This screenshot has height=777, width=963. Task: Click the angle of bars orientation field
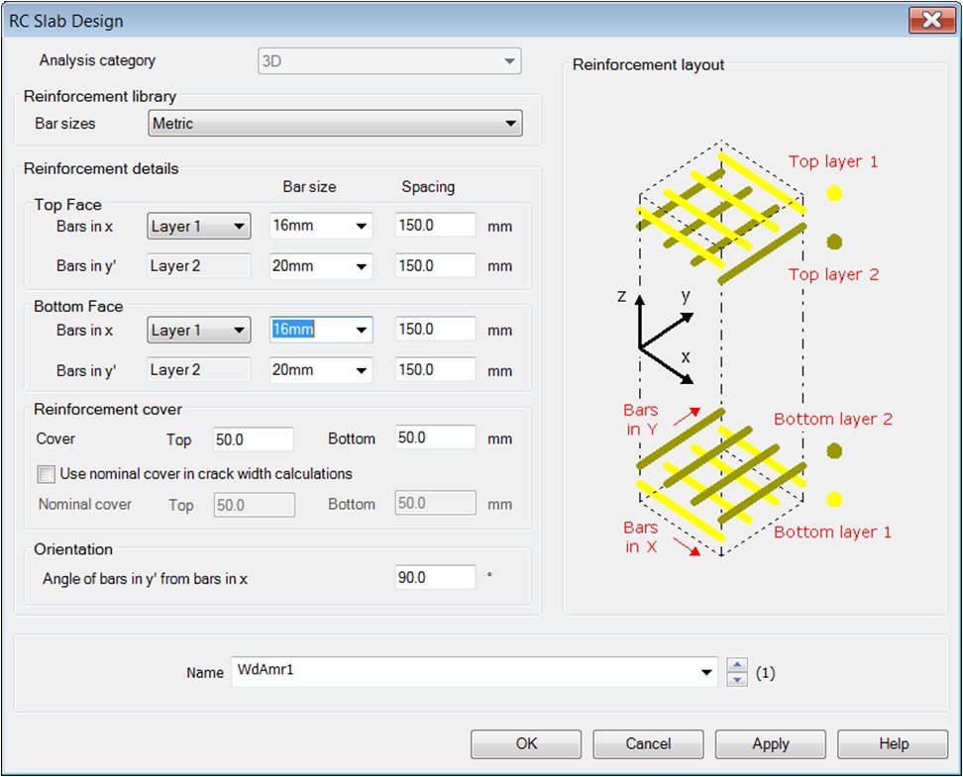point(435,578)
